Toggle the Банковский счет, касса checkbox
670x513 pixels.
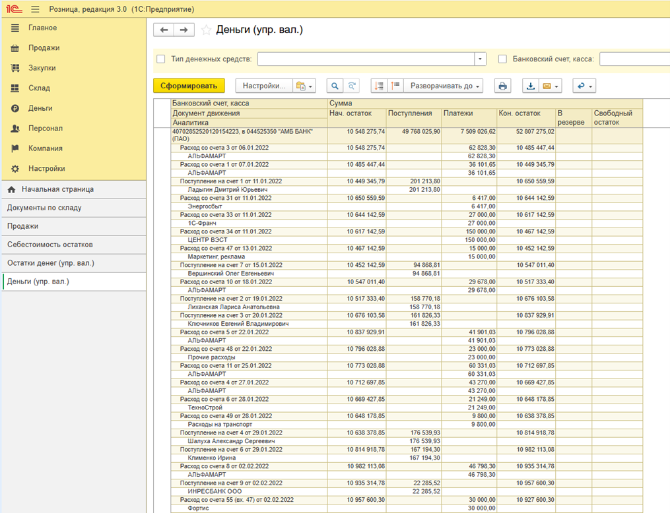click(503, 59)
